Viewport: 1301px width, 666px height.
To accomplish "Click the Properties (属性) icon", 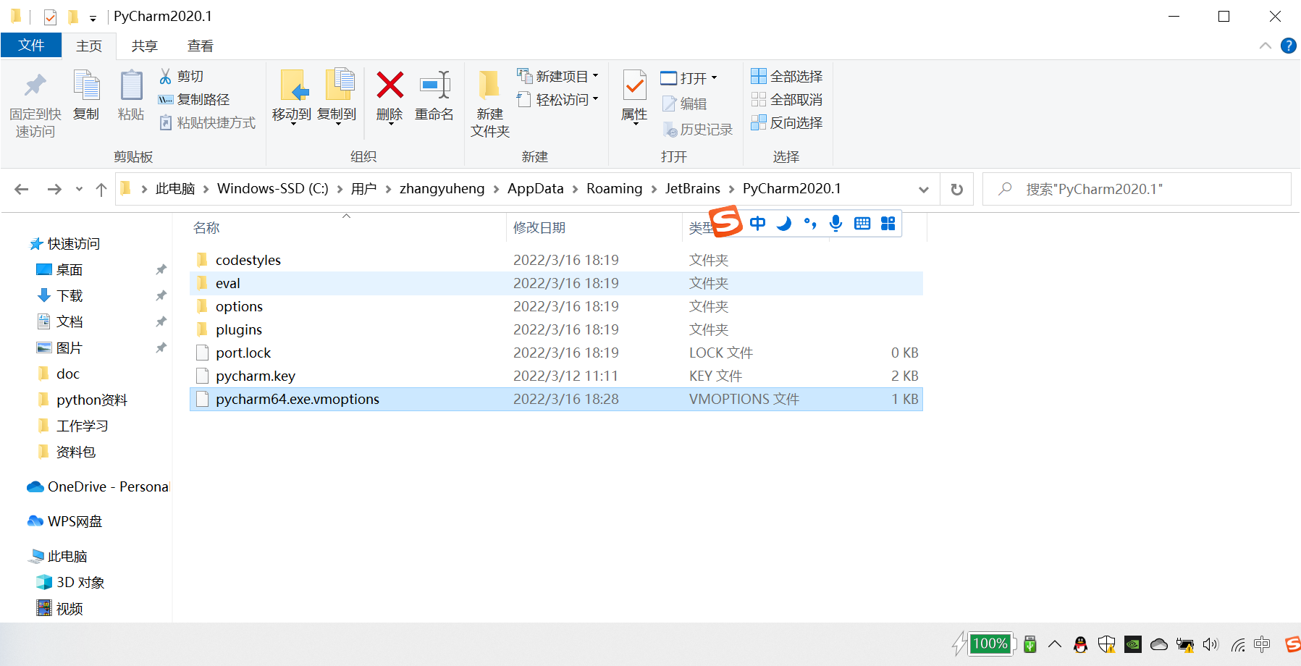I will click(635, 85).
